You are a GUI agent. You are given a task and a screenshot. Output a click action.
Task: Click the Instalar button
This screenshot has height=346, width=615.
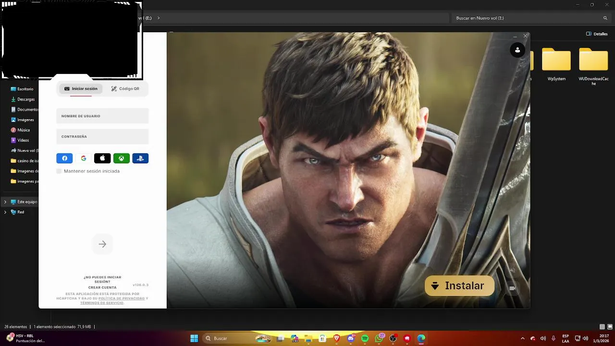[x=459, y=286]
